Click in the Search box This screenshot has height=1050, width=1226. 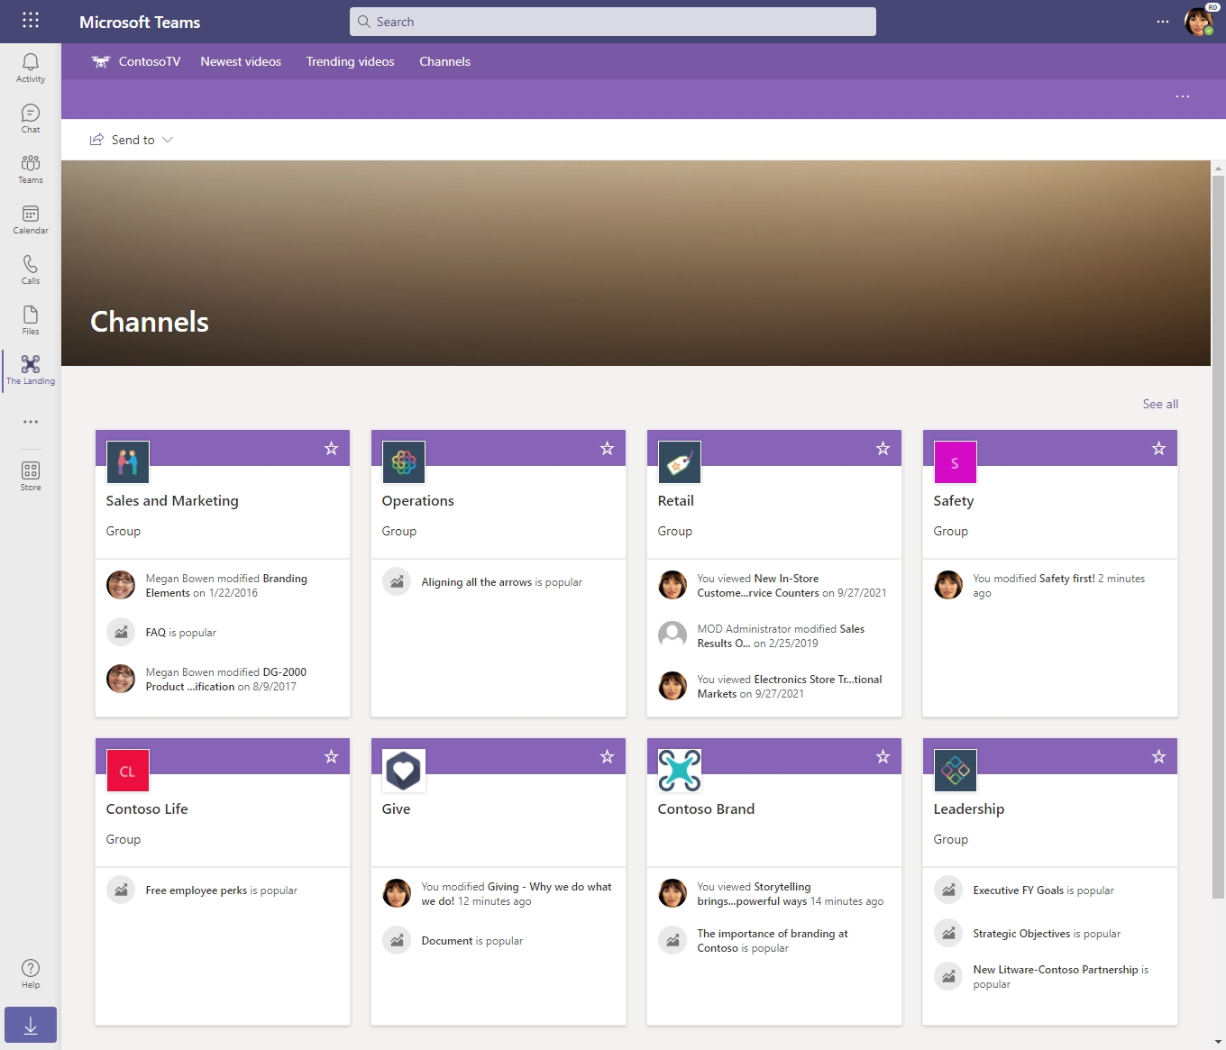pos(613,22)
